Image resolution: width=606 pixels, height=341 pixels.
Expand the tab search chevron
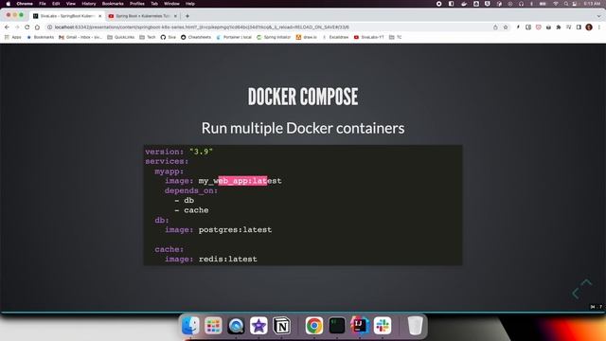pos(598,16)
